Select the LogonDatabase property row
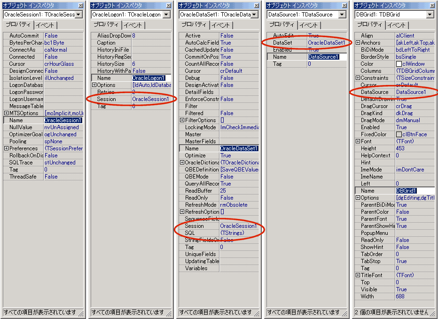The image size is (438, 319). pyautogui.click(x=43, y=85)
